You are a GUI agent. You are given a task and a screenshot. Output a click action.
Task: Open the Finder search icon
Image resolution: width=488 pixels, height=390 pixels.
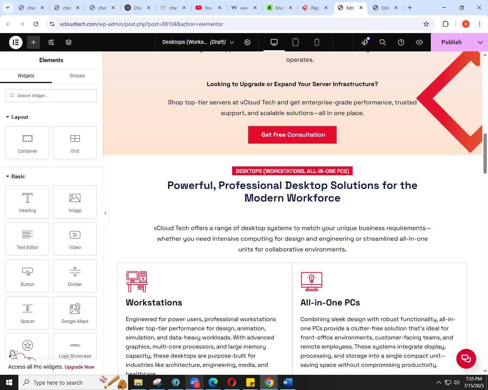click(x=383, y=42)
